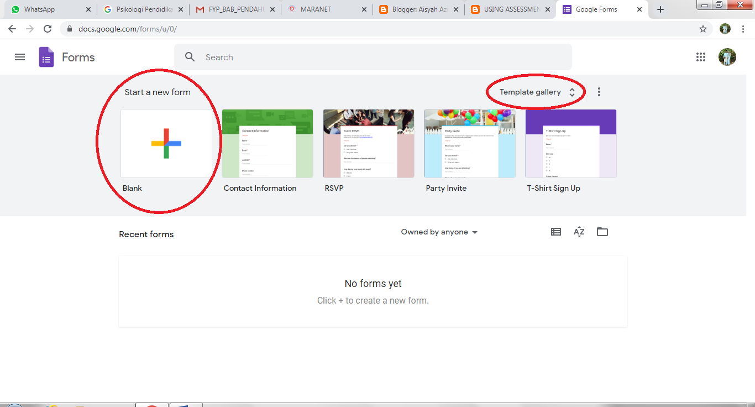Open the folder file picker icon

pos(602,232)
